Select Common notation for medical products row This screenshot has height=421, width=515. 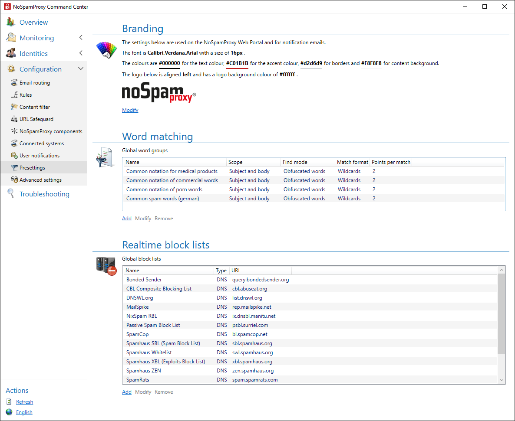314,171
